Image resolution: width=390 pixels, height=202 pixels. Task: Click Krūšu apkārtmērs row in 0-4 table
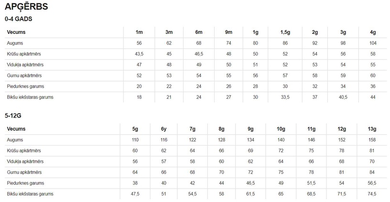[x=196, y=54]
